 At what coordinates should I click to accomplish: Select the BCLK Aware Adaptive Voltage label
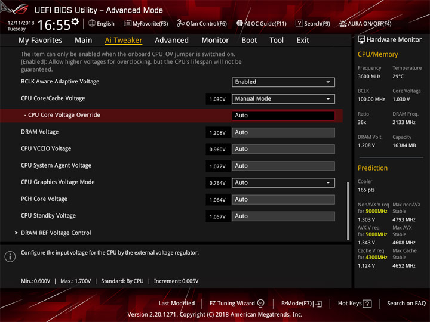click(60, 82)
